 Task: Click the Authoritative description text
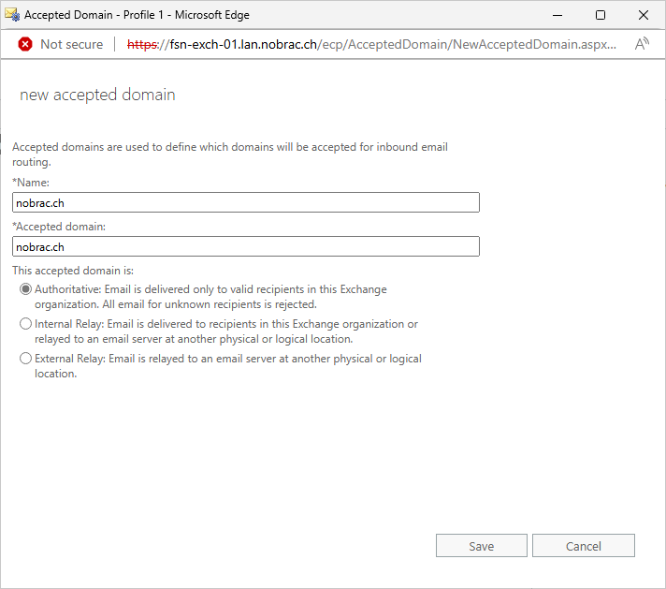[x=210, y=297]
